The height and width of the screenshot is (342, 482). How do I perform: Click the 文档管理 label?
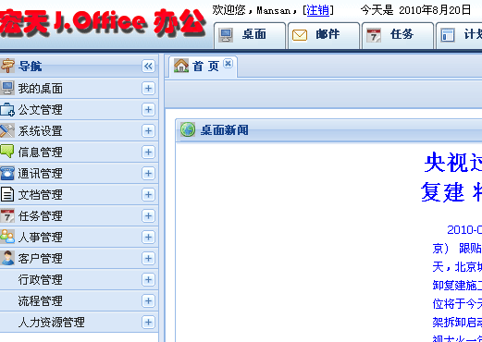click(x=40, y=194)
